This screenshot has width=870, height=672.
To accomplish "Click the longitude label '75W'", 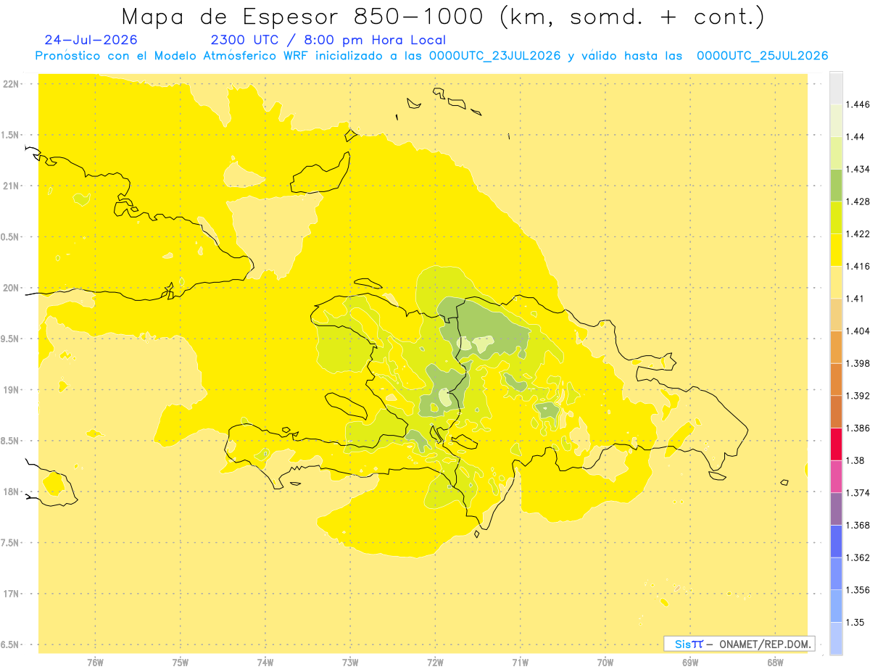I will click(180, 663).
